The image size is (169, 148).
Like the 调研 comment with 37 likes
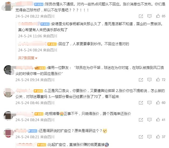point(158,137)
